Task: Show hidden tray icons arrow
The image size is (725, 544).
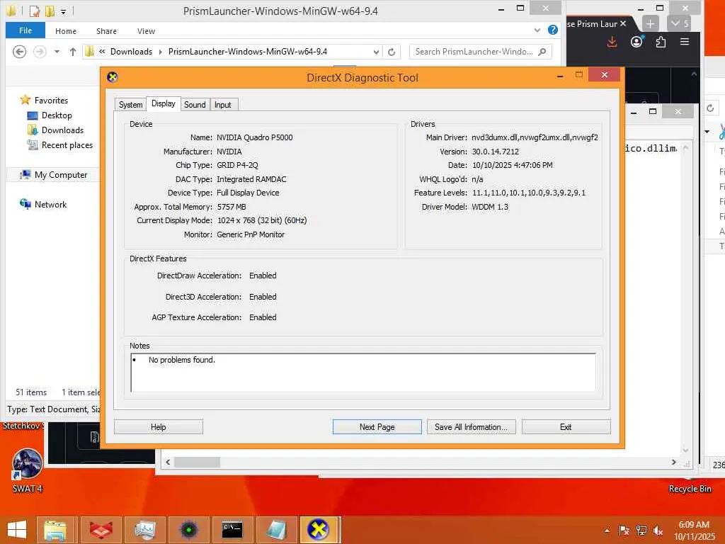Action: 607,531
